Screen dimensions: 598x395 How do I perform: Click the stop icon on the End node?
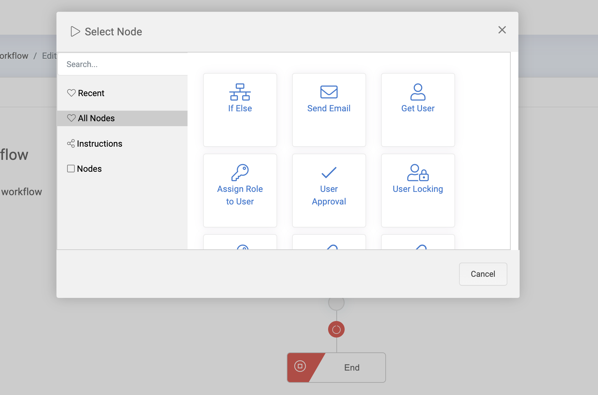[300, 366]
